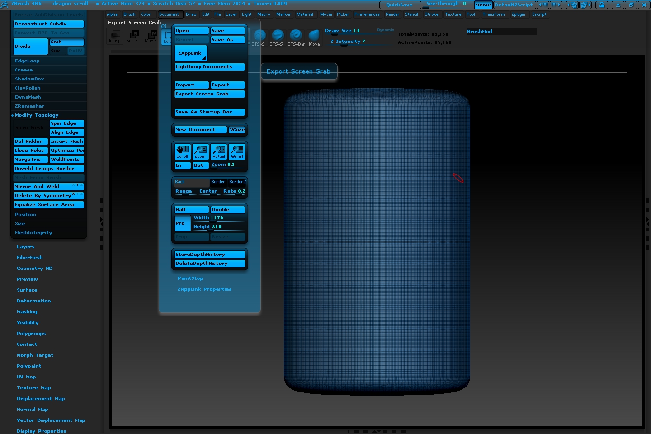The height and width of the screenshot is (434, 651).
Task: Click the Export Screen Grab button
Action: point(209,94)
